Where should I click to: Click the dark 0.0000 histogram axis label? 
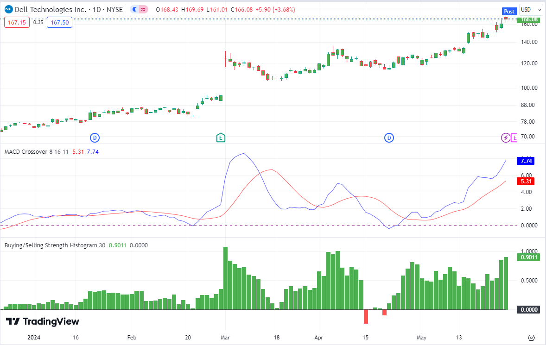click(528, 309)
